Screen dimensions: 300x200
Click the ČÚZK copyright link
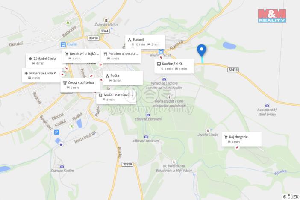point(291,197)
